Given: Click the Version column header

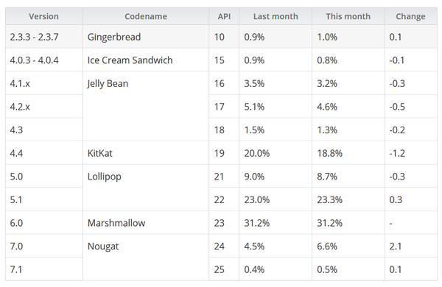Looking at the screenshot, I should pyautogui.click(x=44, y=16).
